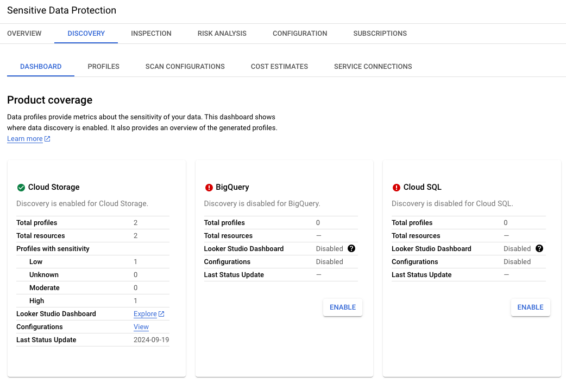
Task: Click Looker Studio Dashboard label in Cloud Storage card
Action: 56,314
